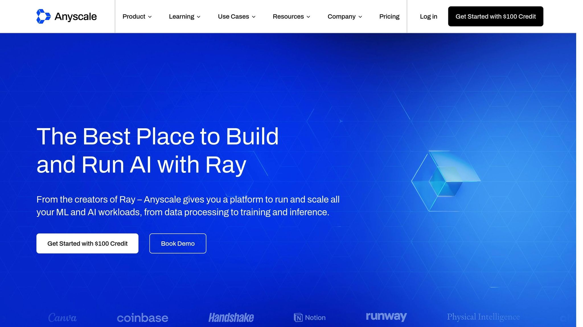Select the Log in link

[x=428, y=16]
